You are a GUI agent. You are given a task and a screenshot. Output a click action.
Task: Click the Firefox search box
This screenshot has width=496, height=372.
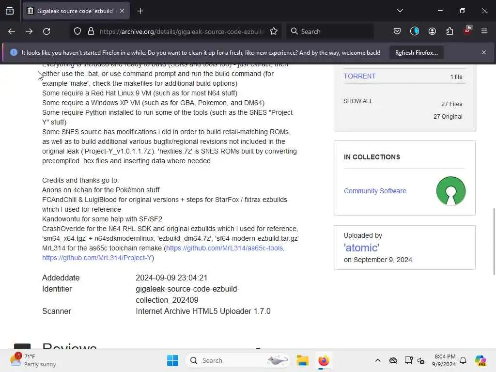click(330, 31)
